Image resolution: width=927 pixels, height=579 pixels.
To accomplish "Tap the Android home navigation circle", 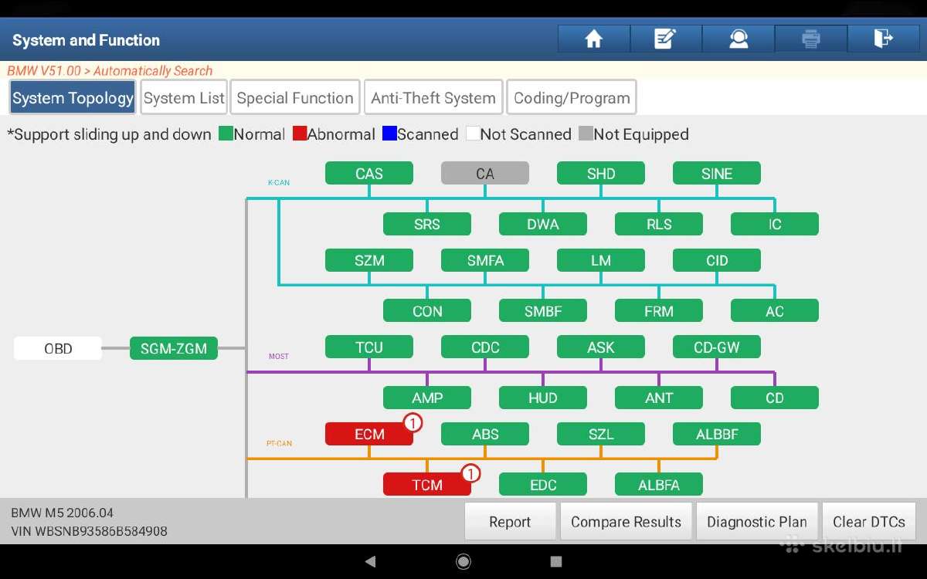I will click(x=463, y=561).
